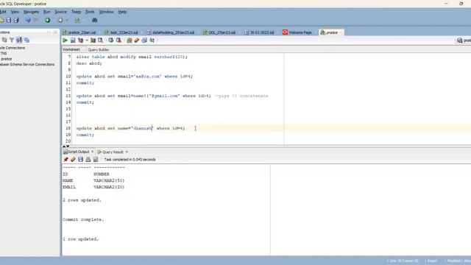Select the pratice connection in tree
The width and height of the screenshot is (471, 265).
[x=7, y=59]
